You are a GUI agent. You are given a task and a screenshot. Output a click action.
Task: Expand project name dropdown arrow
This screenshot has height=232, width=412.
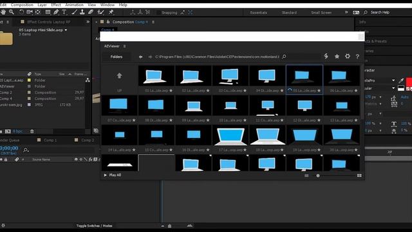[x=66, y=30]
